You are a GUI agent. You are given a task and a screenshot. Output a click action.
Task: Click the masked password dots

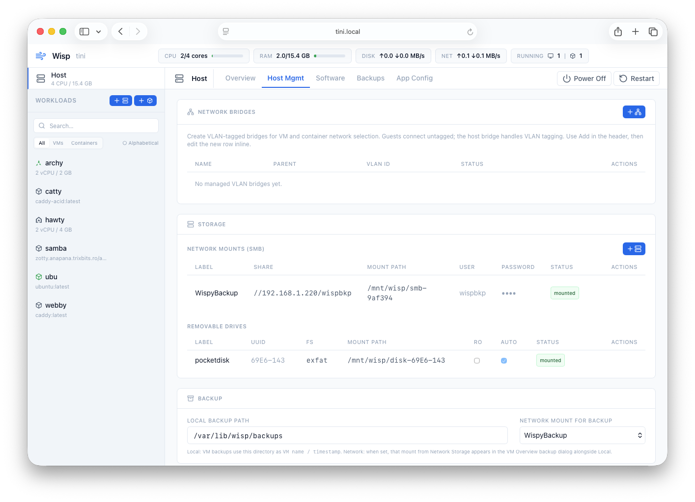coord(509,293)
